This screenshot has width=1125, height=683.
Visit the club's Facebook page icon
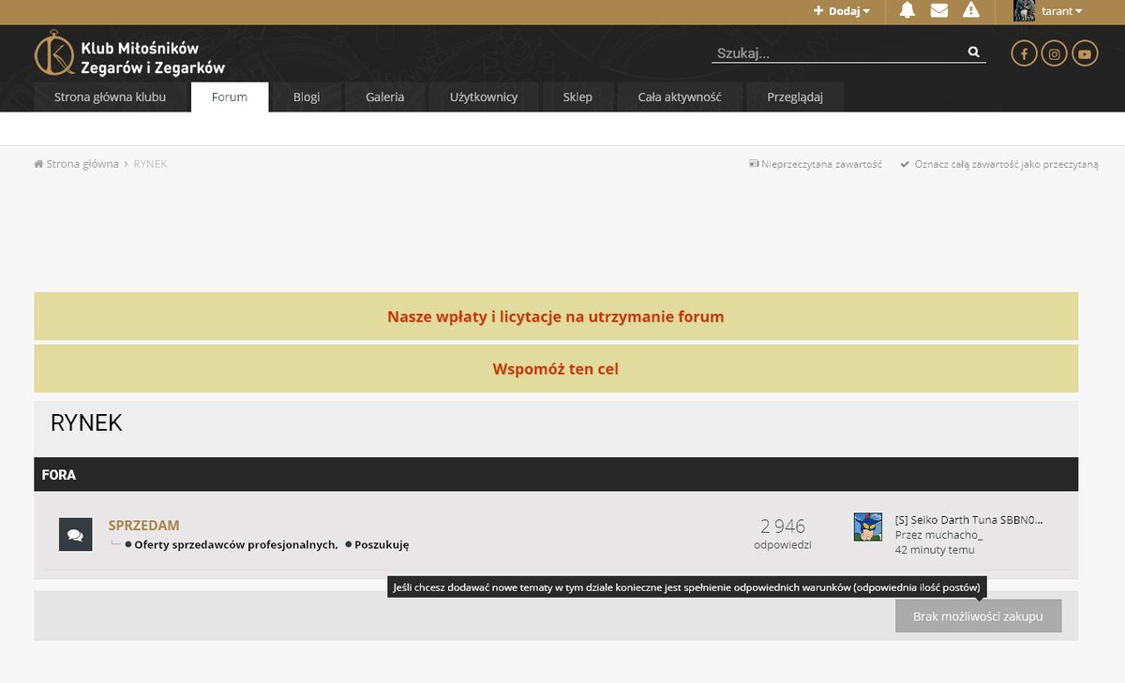pyautogui.click(x=1024, y=54)
